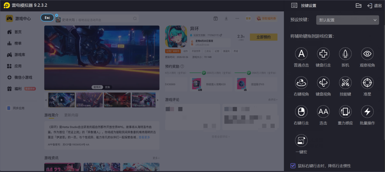Open the key config folder icon
Image resolution: width=385 pixels, height=172 pixels.
pos(358,5)
